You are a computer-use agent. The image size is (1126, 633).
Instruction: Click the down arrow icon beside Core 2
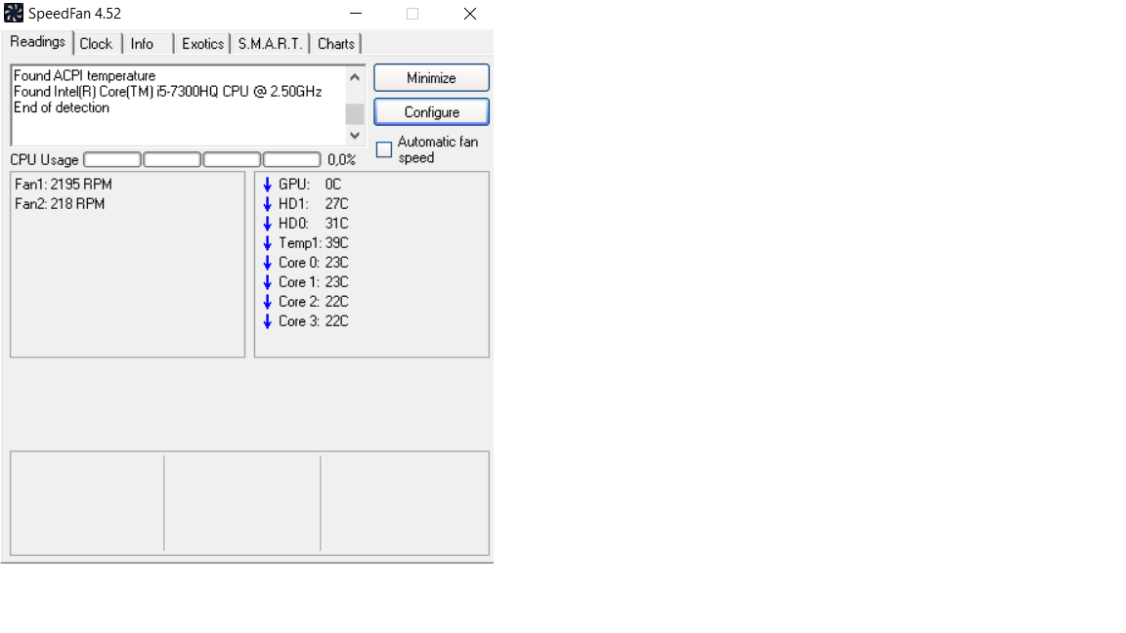[267, 302]
